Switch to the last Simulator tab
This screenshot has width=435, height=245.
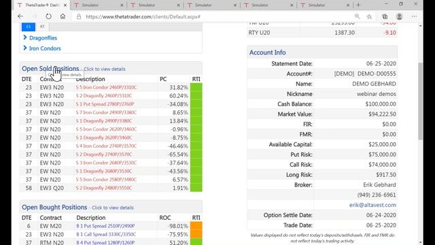[x=324, y=5]
